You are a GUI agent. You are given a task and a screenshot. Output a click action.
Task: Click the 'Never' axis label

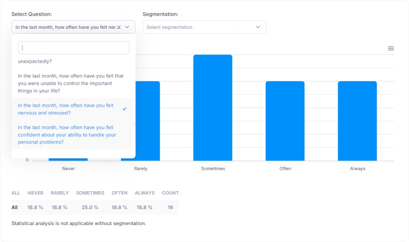68,169
